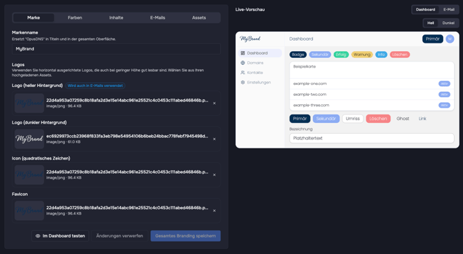Switch live preview to Dashboard

pyautogui.click(x=426, y=10)
